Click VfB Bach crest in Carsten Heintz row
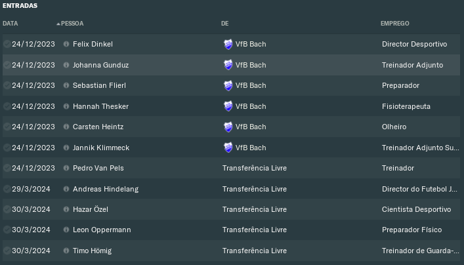This screenshot has width=464, height=265. 228,127
